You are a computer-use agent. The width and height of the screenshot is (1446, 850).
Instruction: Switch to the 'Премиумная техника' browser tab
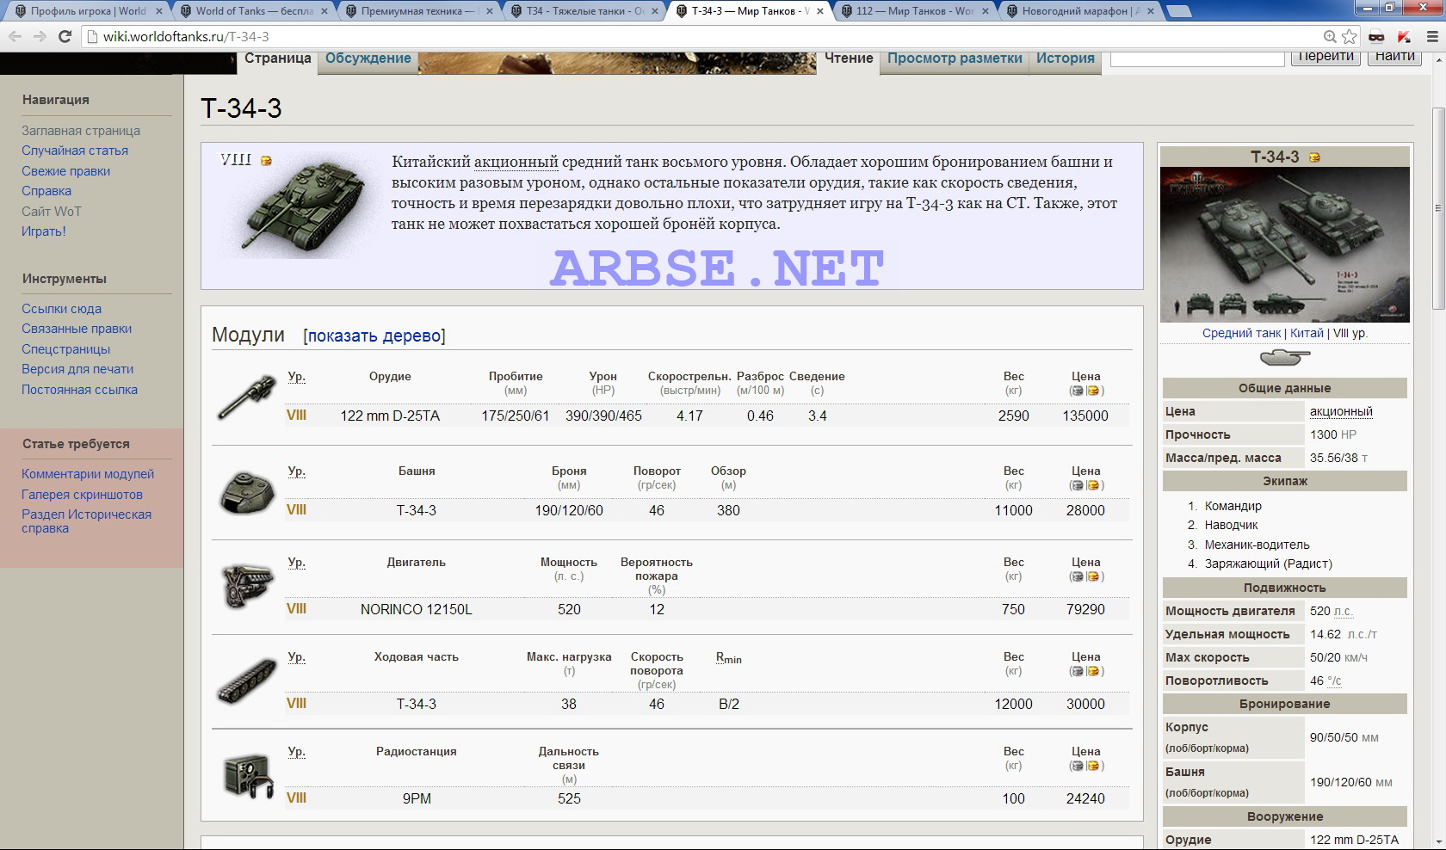tap(419, 11)
